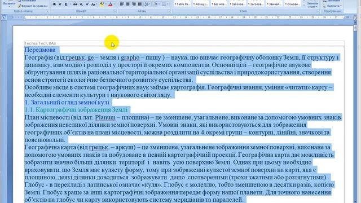Apply red font color
This screenshot has height=203, width=361.
(111, 5)
